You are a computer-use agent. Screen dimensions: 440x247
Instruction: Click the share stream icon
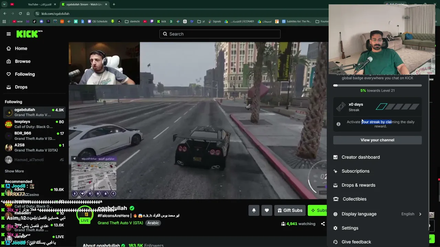(323, 224)
